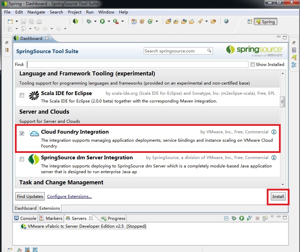Open the Project menu
Viewport: 300px width, 252px height.
pyautogui.click(x=75, y=12)
